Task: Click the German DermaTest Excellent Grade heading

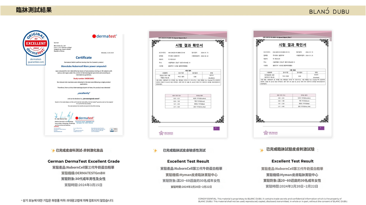Action: (84, 162)
